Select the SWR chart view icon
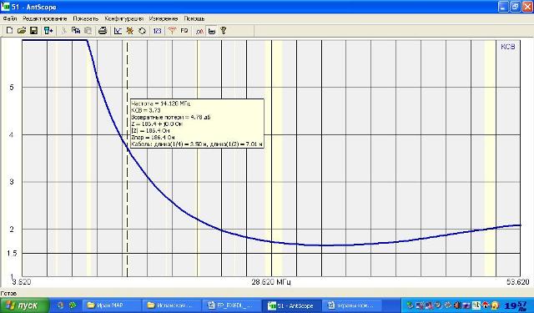The width and height of the screenshot is (534, 313). (118, 31)
